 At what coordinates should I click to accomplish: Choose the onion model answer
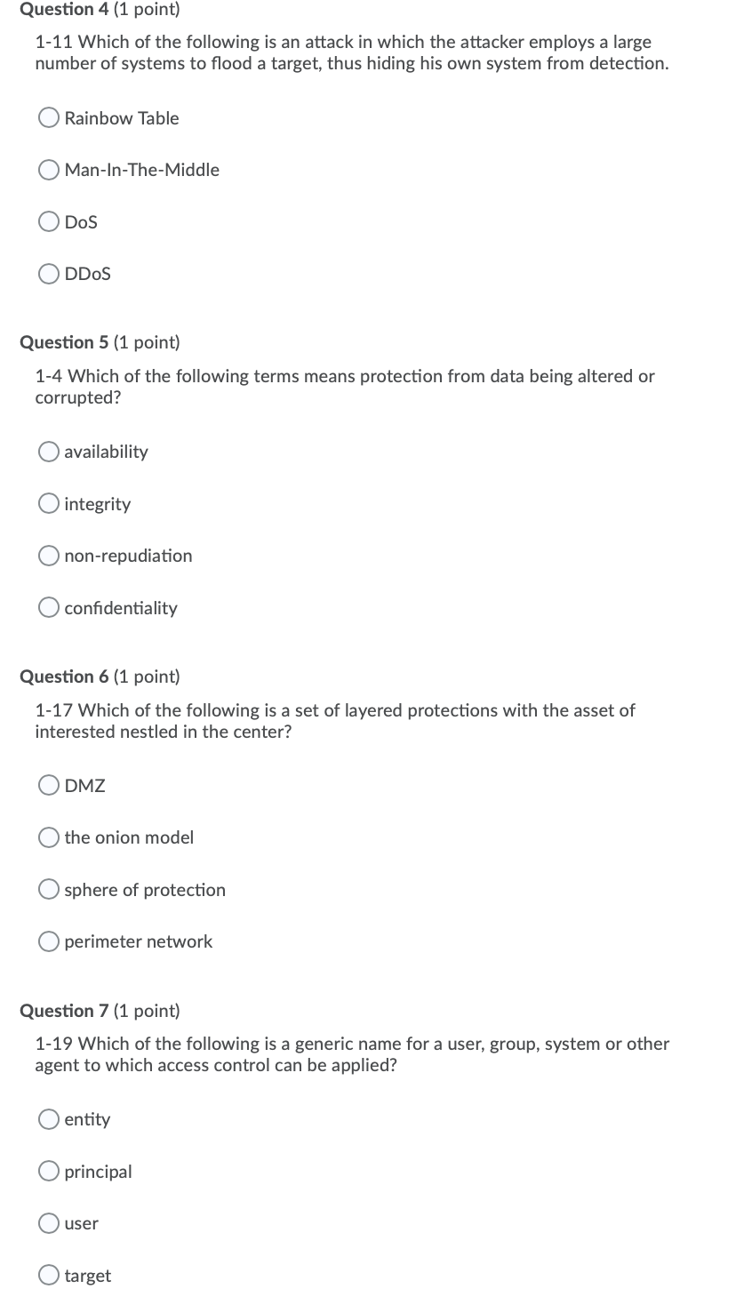[49, 837]
